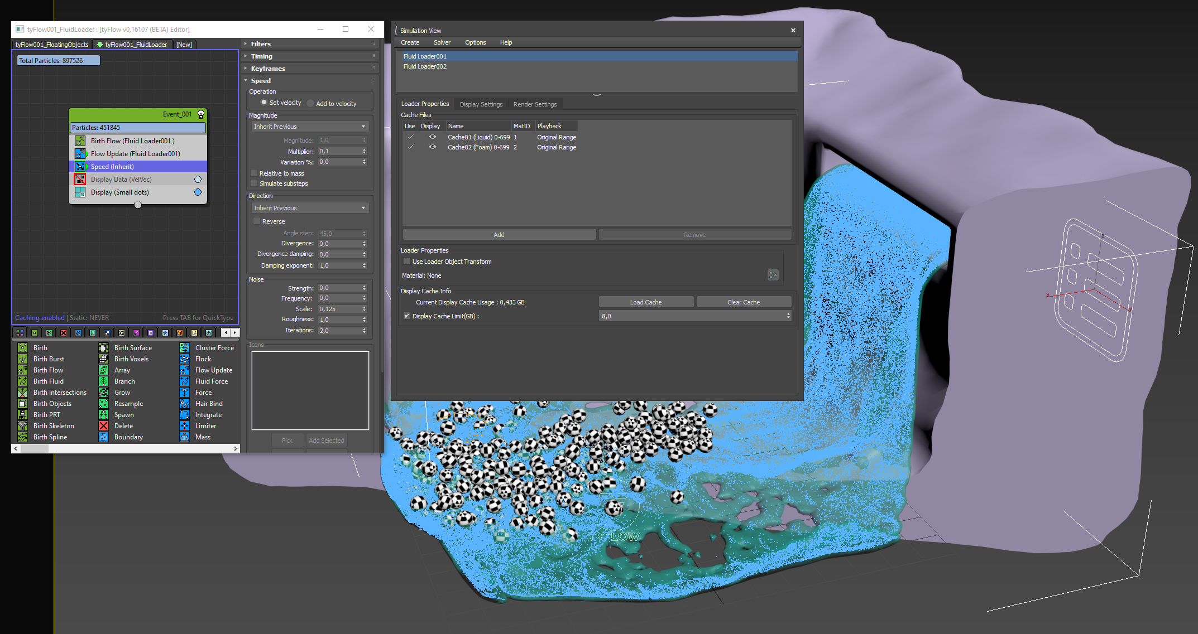Open the Solver menu
The width and height of the screenshot is (1198, 634).
point(442,42)
